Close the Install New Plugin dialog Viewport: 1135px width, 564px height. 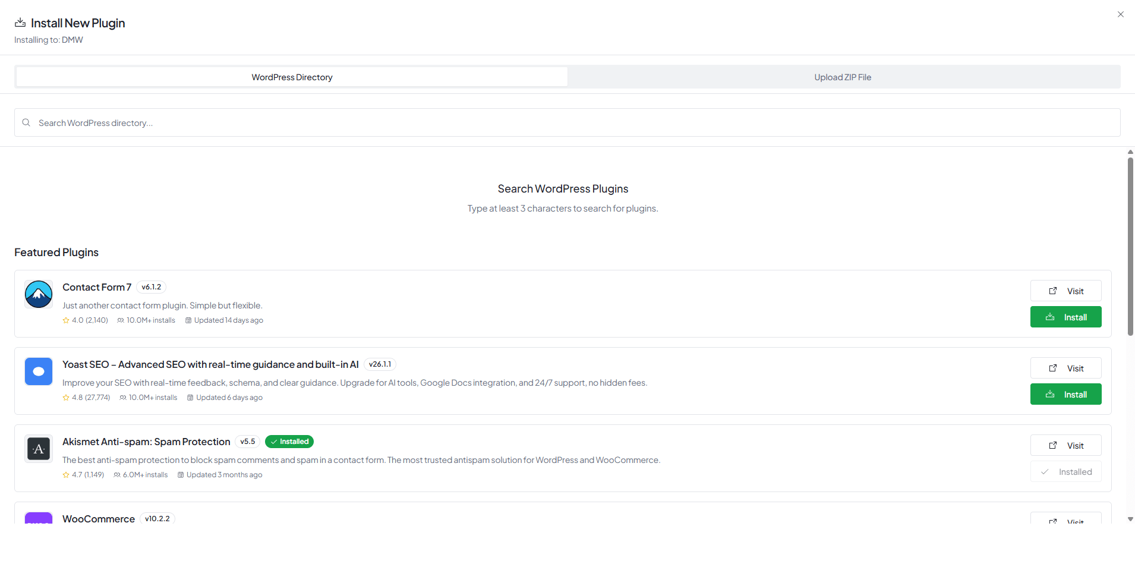(x=1121, y=14)
